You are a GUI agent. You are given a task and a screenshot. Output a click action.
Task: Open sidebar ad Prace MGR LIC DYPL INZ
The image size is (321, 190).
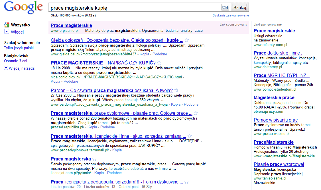(x=281, y=76)
